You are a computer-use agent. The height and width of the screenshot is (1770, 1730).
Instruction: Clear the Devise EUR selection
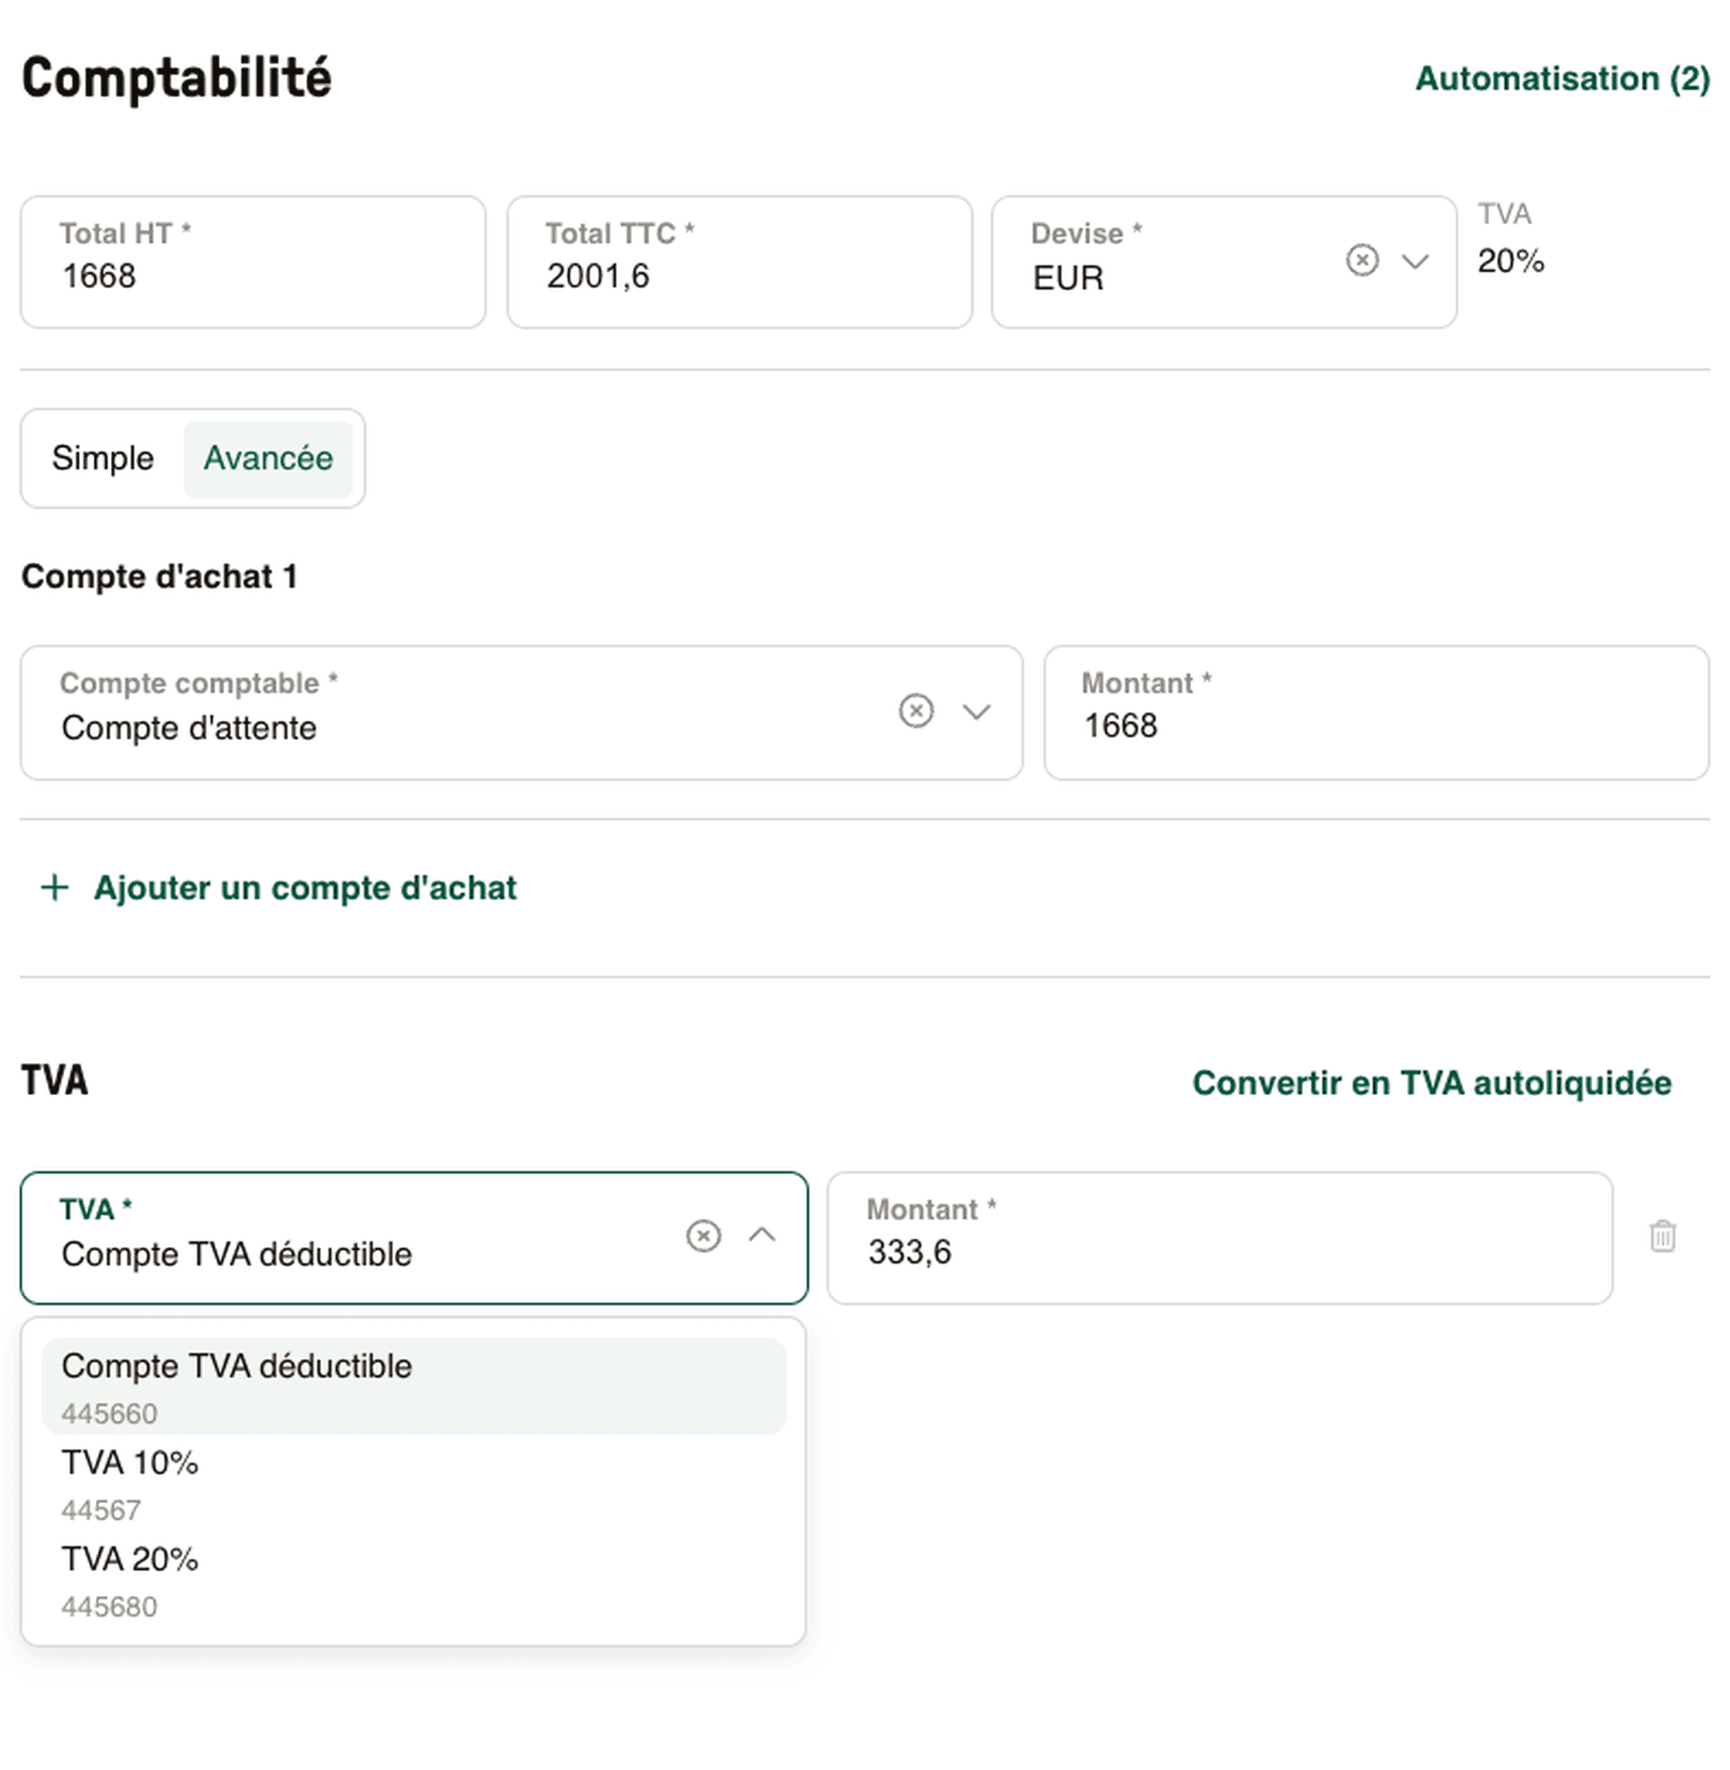(x=1362, y=261)
